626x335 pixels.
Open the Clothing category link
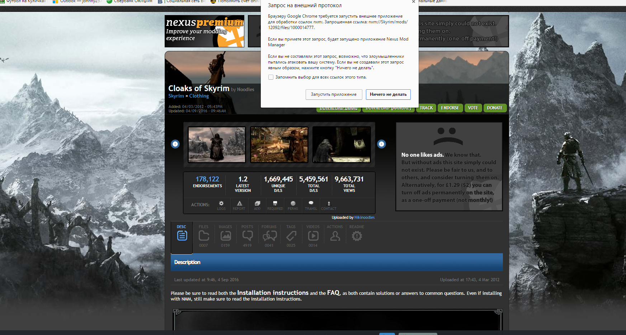pos(199,96)
